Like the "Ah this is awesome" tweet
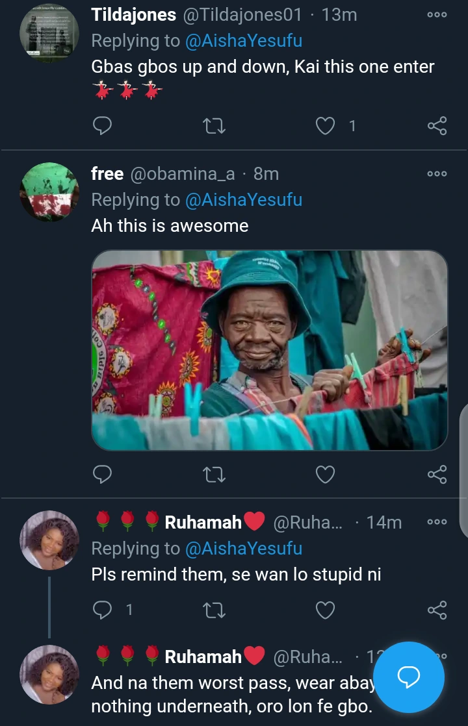 point(325,475)
